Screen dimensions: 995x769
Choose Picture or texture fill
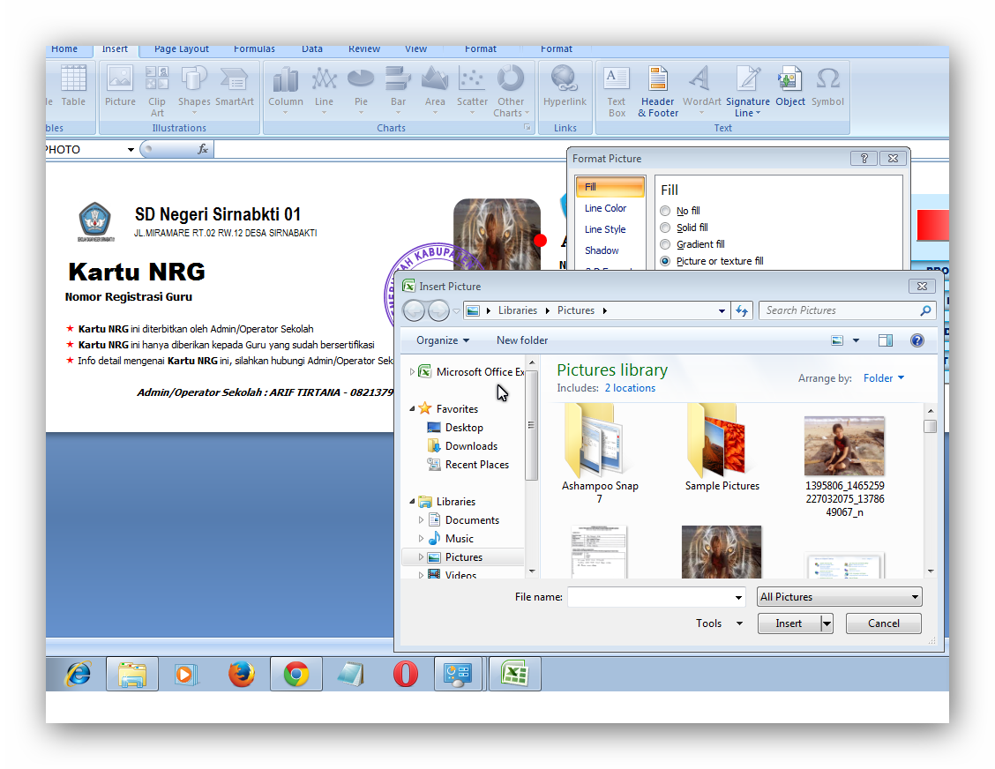(x=664, y=261)
